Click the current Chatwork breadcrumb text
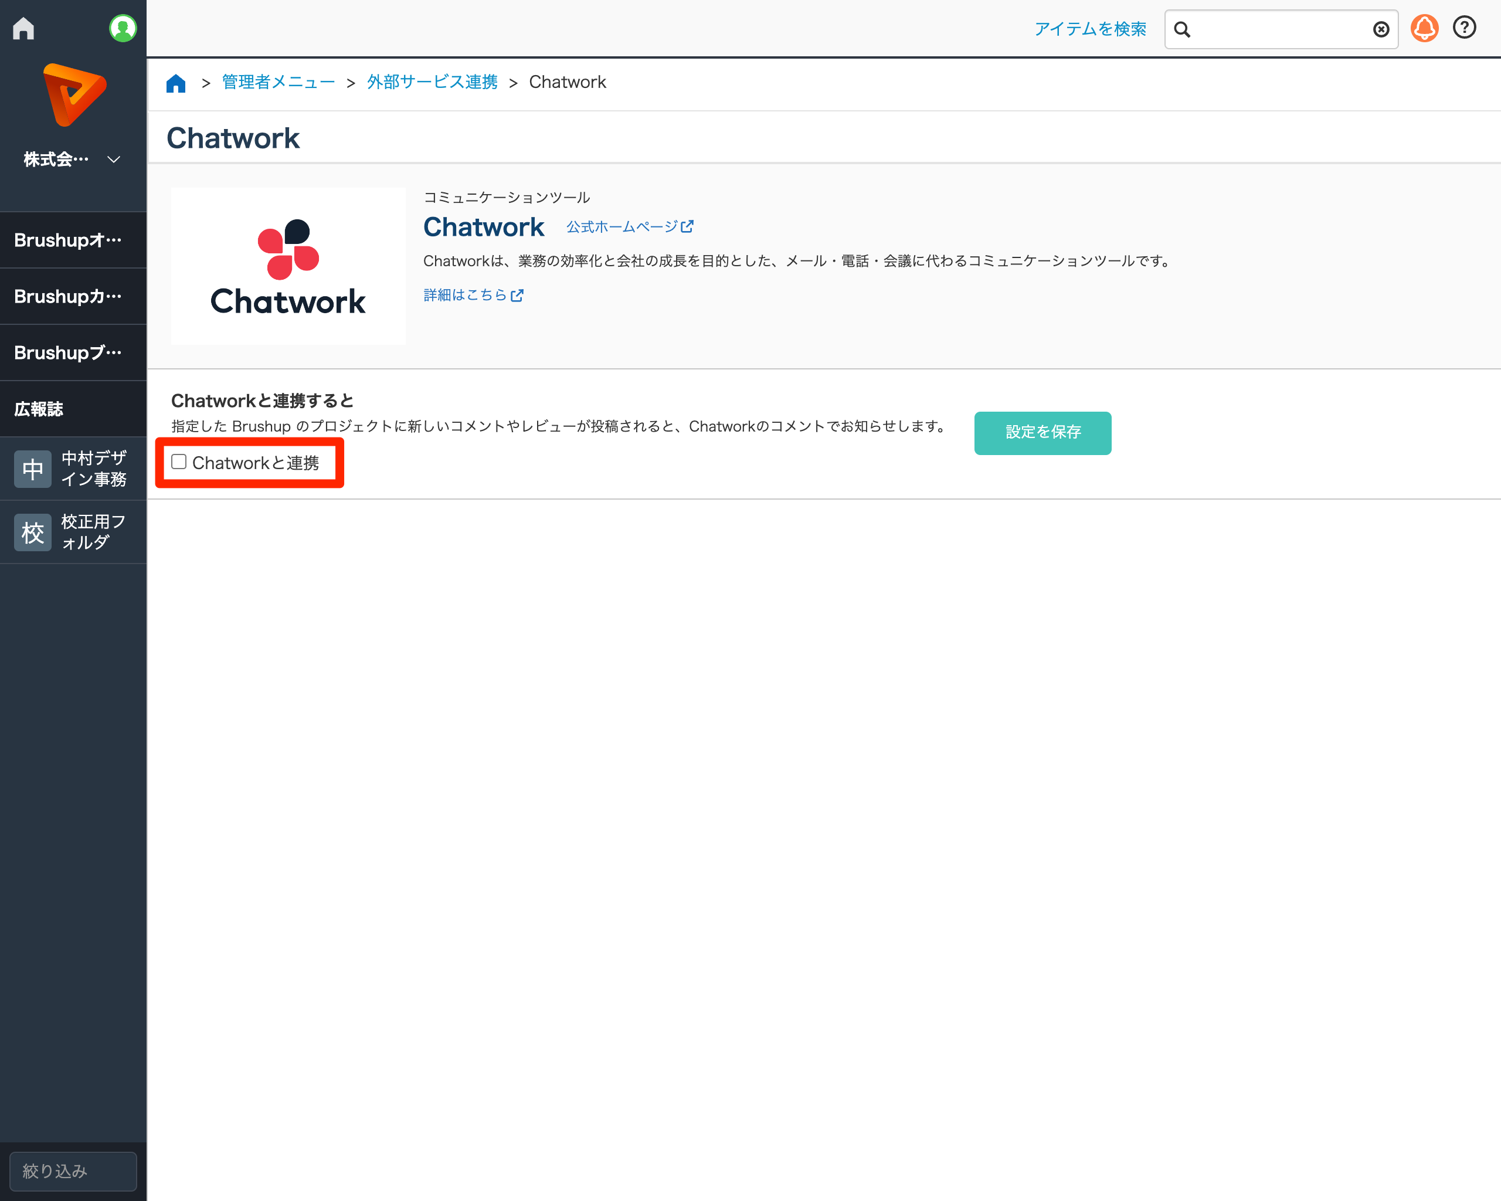Image resolution: width=1501 pixels, height=1201 pixels. click(568, 82)
